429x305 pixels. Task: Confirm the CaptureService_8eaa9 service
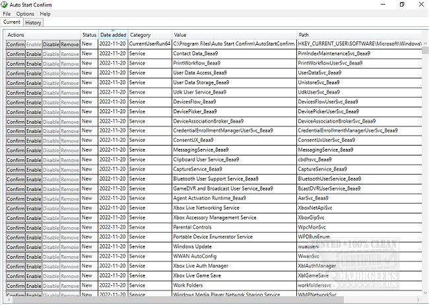16,170
